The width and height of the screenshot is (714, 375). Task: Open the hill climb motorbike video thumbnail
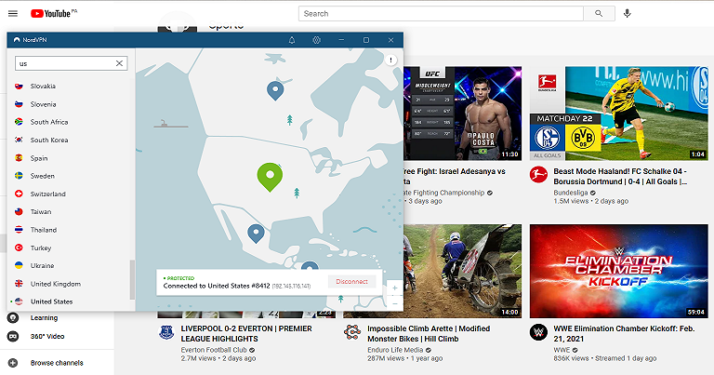click(462, 271)
